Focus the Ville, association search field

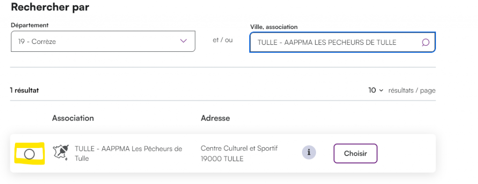click(x=343, y=42)
